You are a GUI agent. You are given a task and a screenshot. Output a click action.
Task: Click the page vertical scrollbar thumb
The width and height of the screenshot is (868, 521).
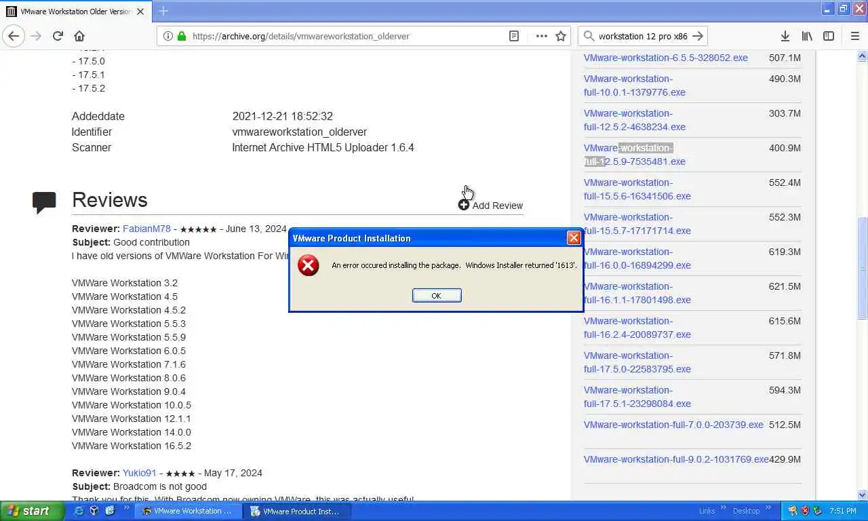[x=863, y=268]
